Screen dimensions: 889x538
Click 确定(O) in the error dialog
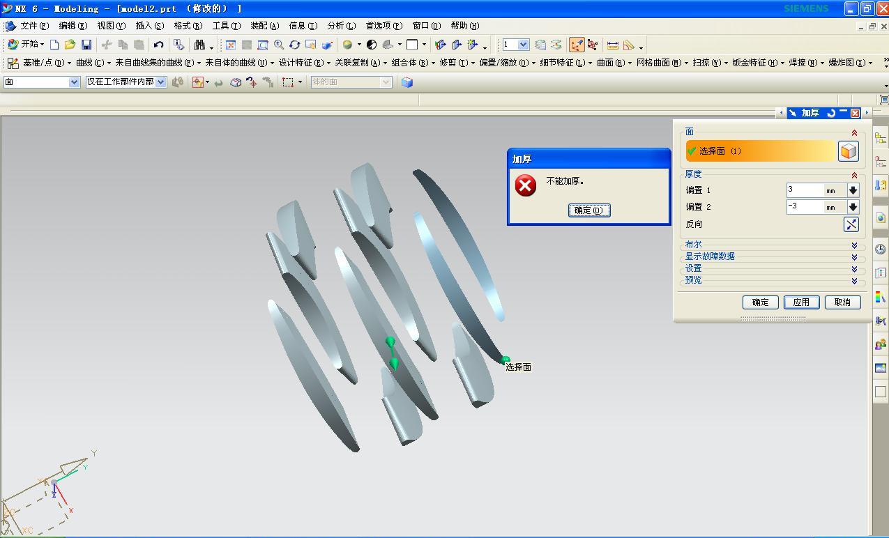[589, 210]
